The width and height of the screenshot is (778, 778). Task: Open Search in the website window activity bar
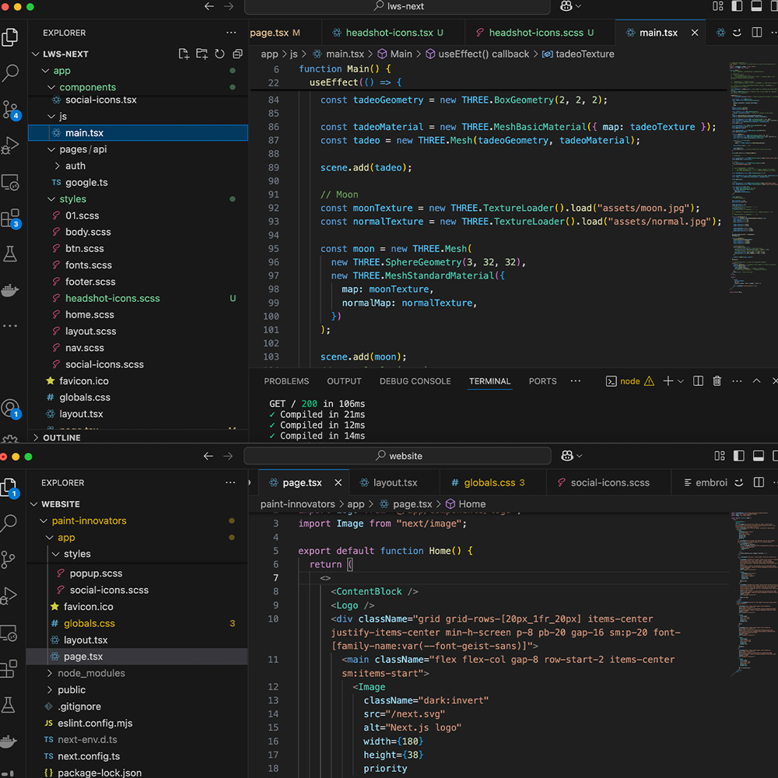pos(10,524)
